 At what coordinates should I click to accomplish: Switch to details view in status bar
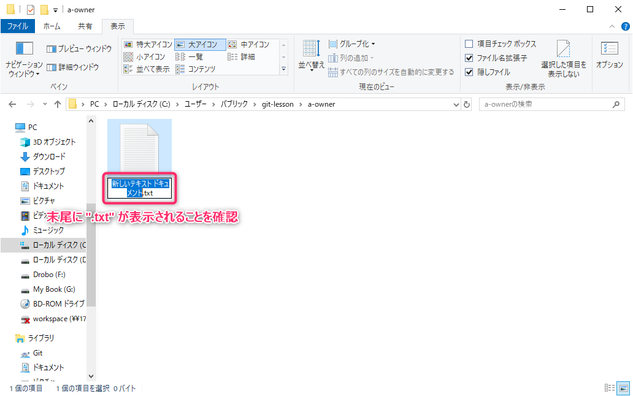pos(610,389)
